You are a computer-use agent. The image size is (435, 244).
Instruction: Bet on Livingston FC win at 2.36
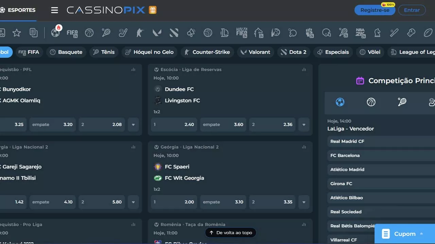pyautogui.click(x=272, y=125)
